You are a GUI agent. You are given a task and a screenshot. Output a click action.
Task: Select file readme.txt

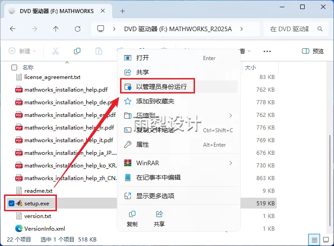(x=38, y=190)
